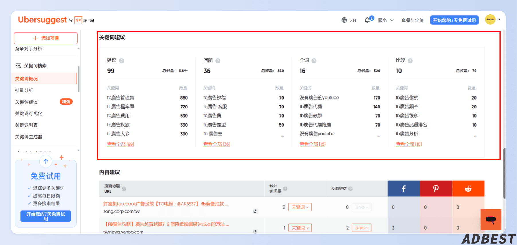The image size is (517, 245).
Task: Open notifications bell icon
Action: (x=367, y=20)
